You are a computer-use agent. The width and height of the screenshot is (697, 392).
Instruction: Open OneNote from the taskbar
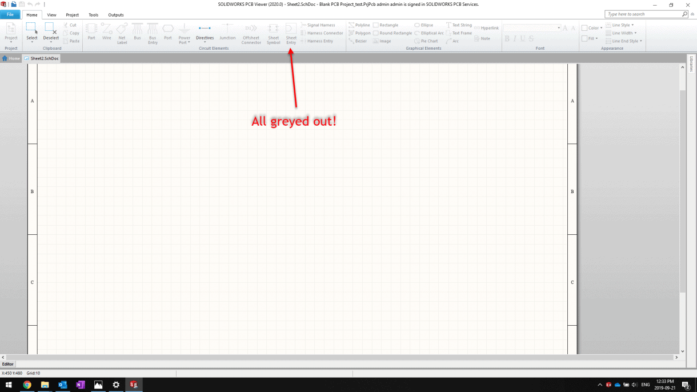point(80,385)
